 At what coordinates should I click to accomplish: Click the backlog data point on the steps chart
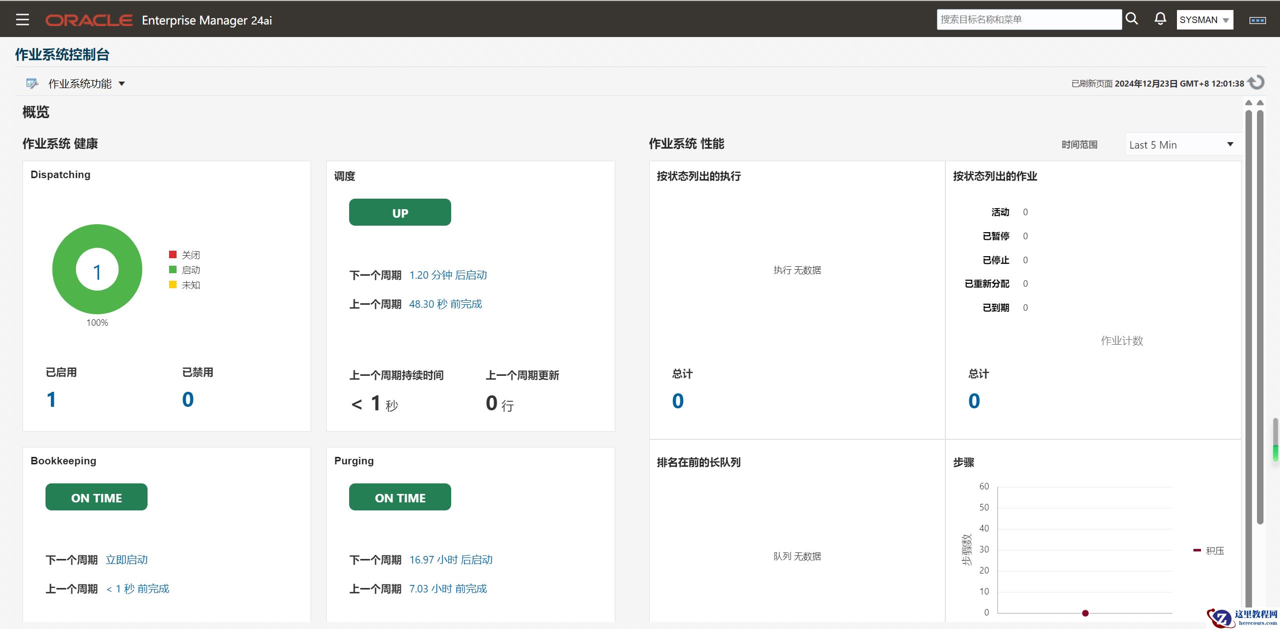click(x=1085, y=613)
